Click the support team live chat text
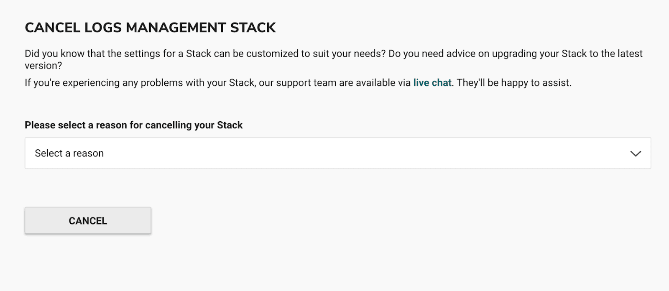Viewport: 669px width, 291px height. point(432,83)
